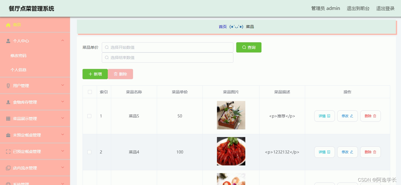Click the pink 删除 batch button

(120, 74)
